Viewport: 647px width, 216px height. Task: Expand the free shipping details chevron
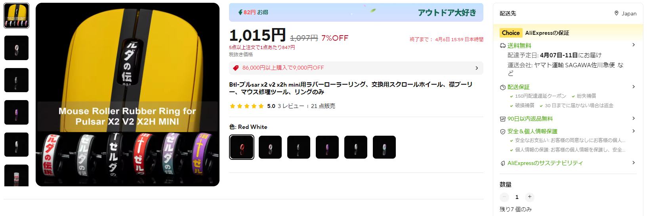pos(634,45)
